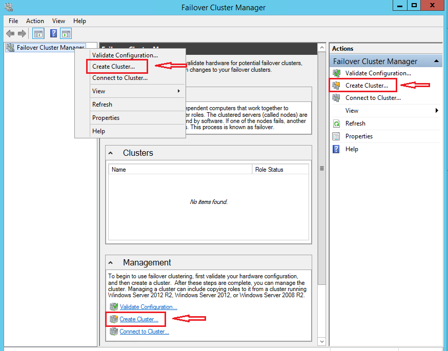The width and height of the screenshot is (448, 351).
Task: Click the Help icon in the Actions pane
Action: point(337,149)
